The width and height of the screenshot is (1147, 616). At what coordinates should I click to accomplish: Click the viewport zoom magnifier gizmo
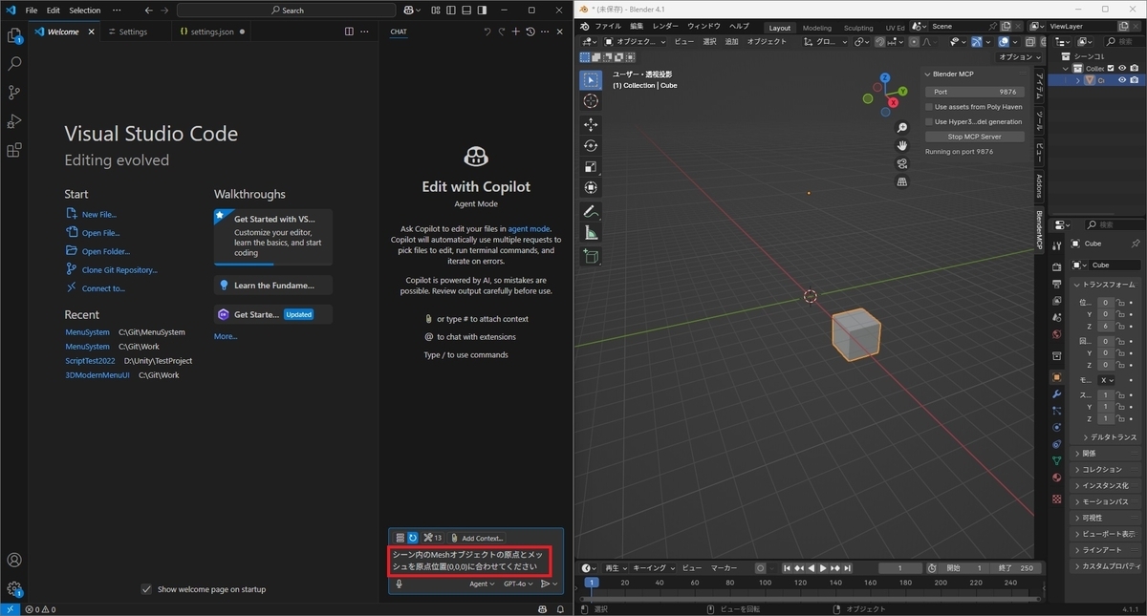901,127
